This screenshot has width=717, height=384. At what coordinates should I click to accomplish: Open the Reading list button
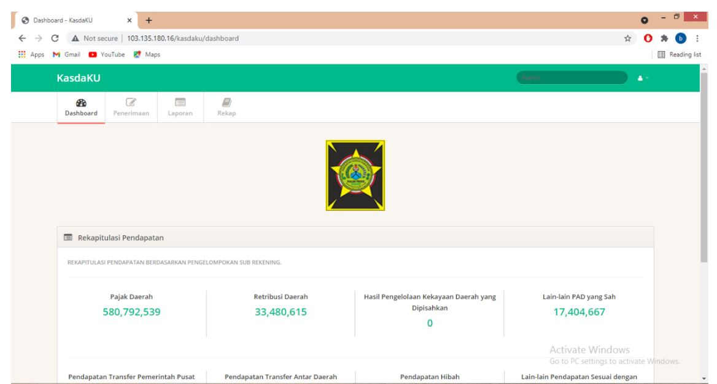[x=679, y=55]
